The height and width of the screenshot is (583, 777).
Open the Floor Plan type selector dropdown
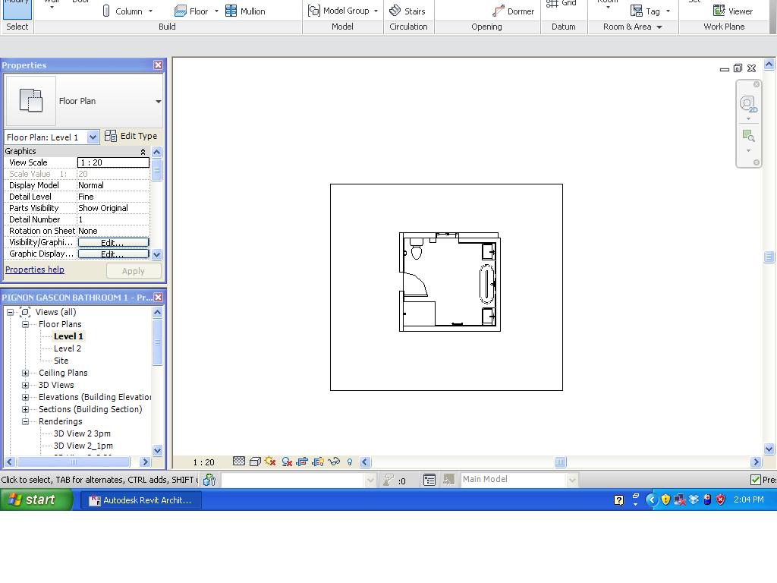point(158,101)
